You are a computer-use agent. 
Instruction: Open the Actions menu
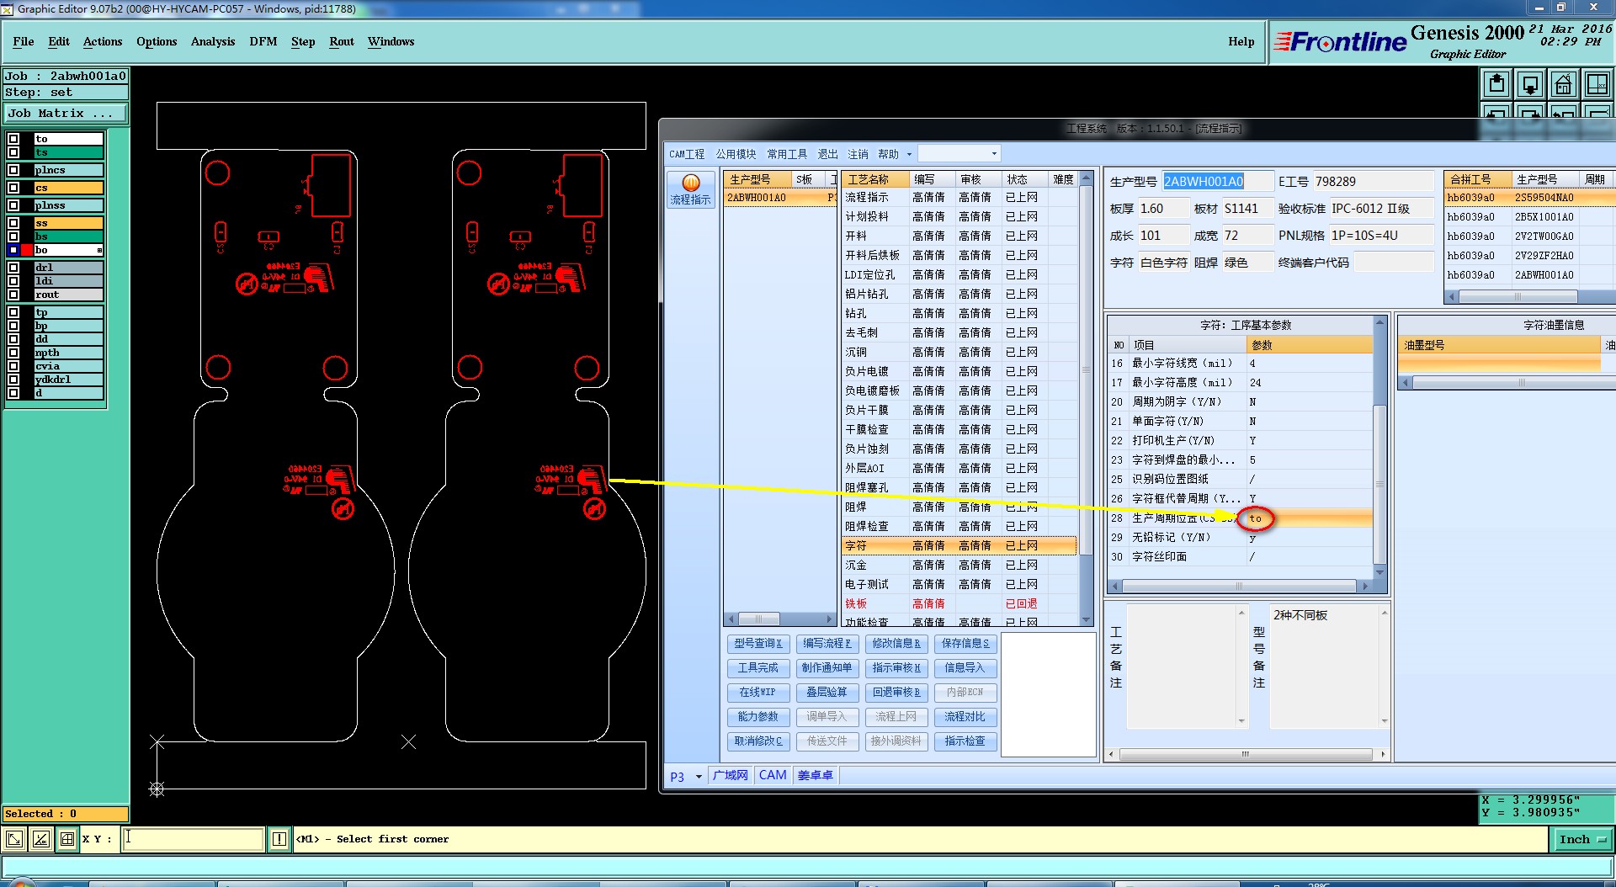pyautogui.click(x=103, y=41)
